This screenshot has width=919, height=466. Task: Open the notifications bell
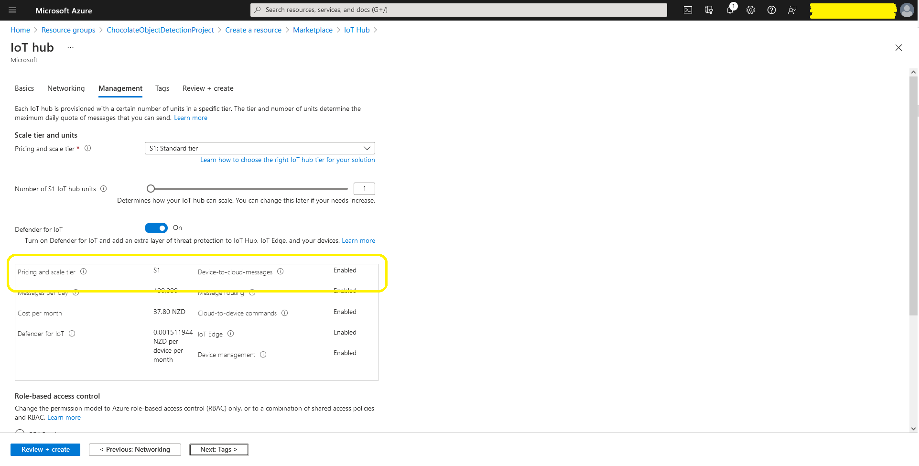tap(730, 10)
